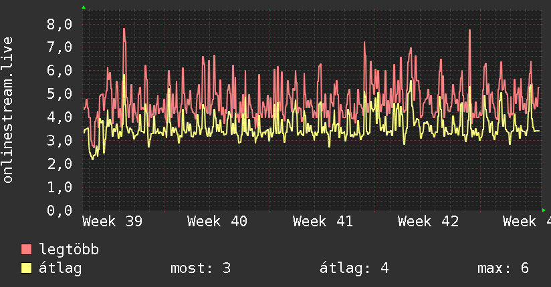Screen dimensions: 551x287
Task: Select the Week 40 axis label
Action: pos(217,222)
